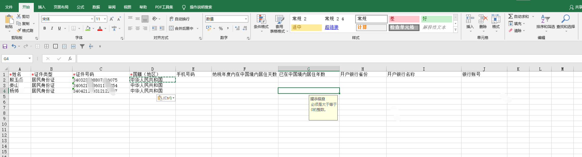Click the filter funnel icon in quick toolbar

point(82,47)
